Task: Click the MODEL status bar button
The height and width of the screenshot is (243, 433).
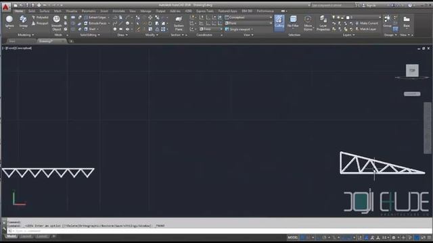Action: coord(293,237)
